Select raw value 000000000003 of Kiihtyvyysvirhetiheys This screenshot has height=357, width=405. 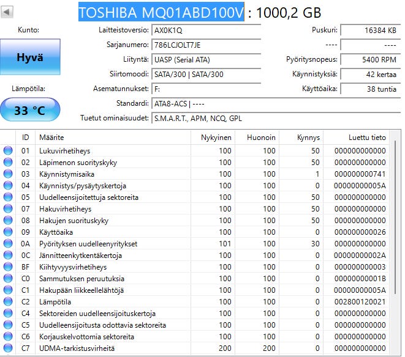[x=360, y=267]
